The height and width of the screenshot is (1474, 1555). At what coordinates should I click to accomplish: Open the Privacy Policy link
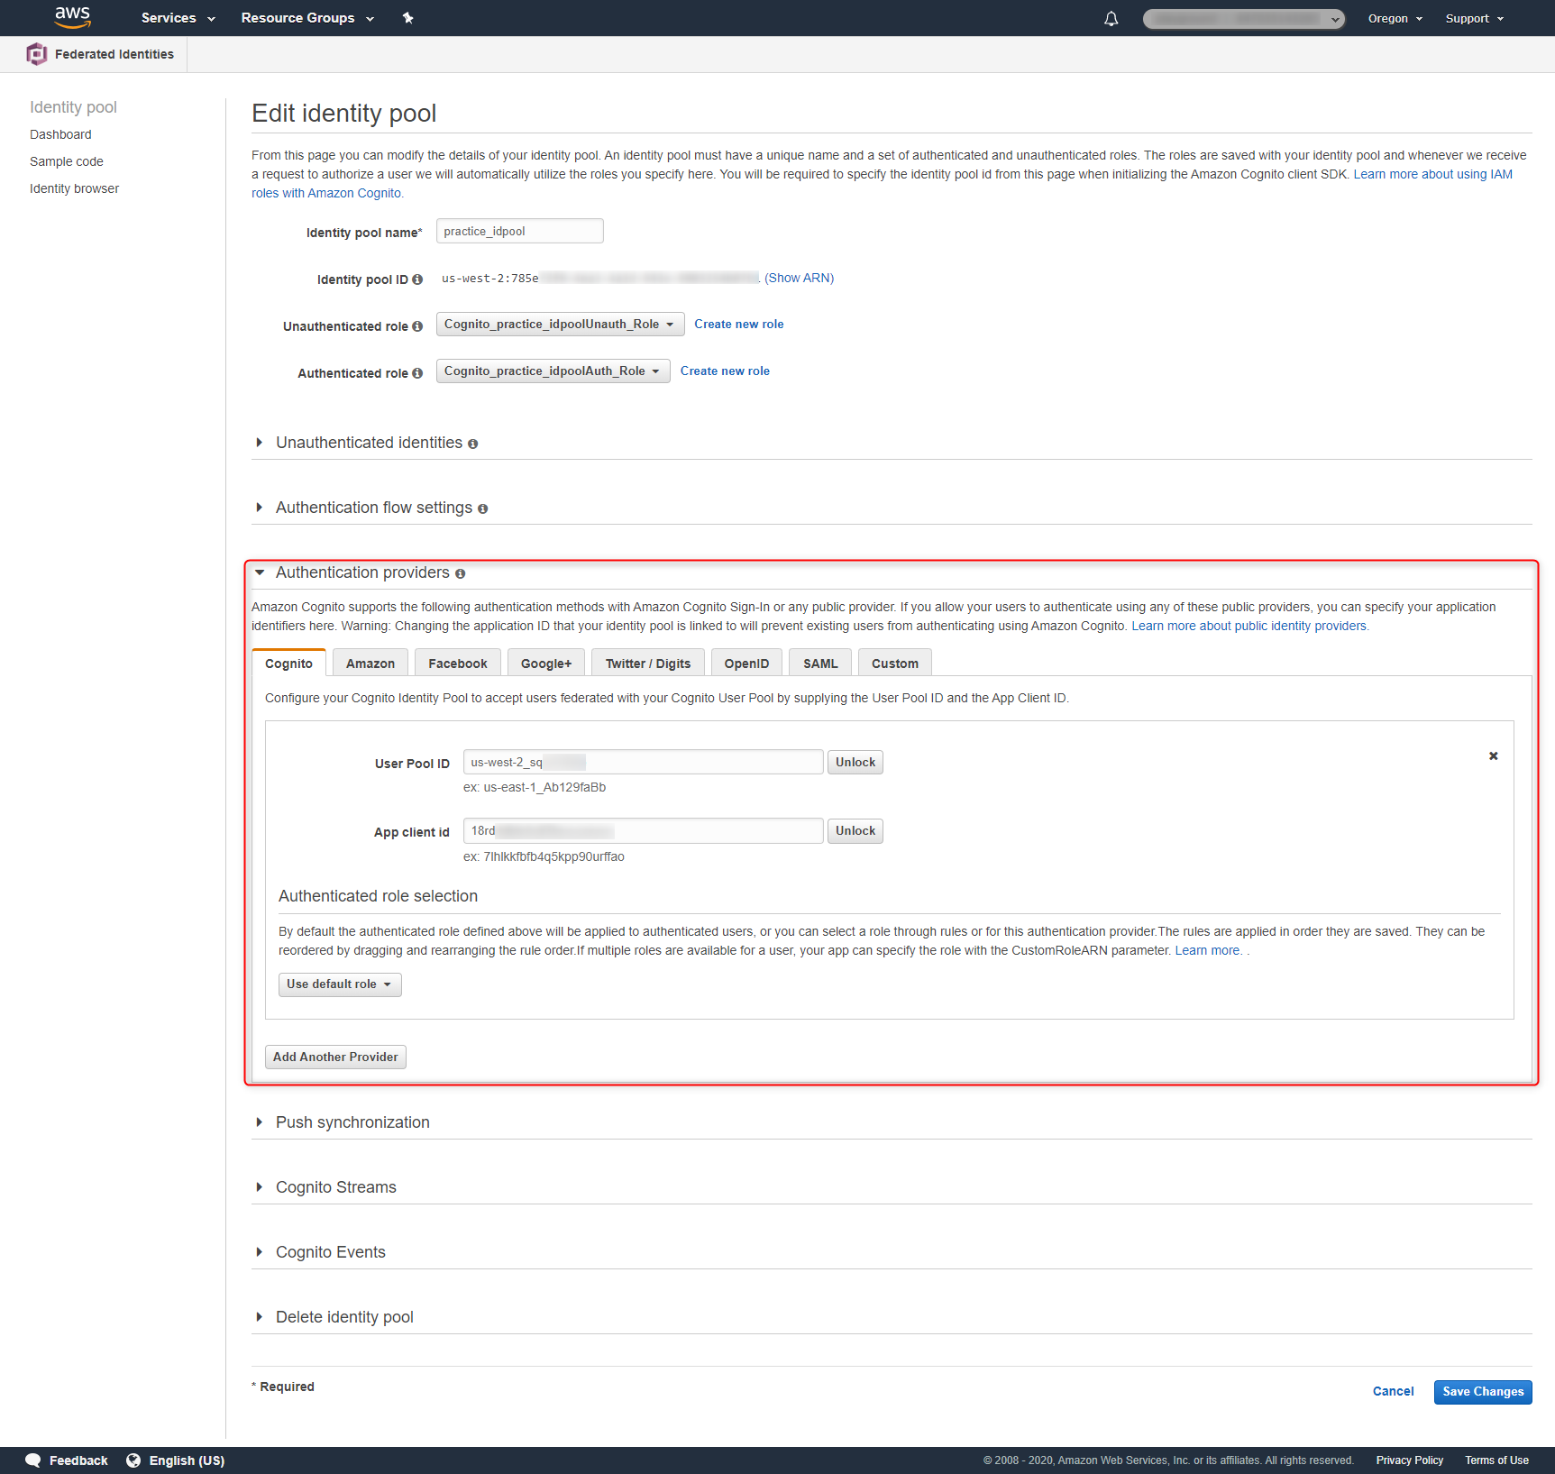tap(1410, 1460)
